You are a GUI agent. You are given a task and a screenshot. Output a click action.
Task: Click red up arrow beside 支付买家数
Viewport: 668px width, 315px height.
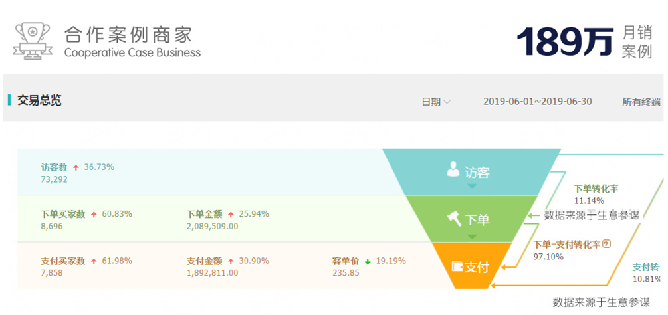(94, 261)
